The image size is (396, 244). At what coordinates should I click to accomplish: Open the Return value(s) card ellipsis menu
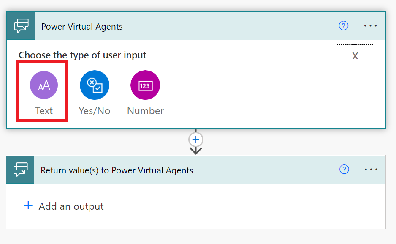(371, 170)
